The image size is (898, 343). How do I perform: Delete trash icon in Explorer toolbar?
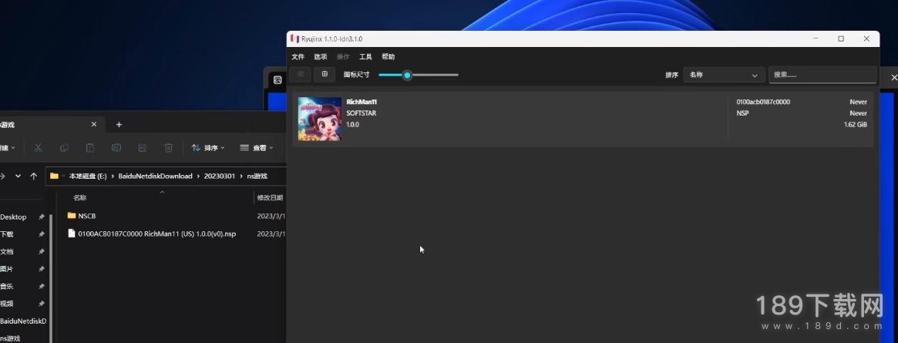click(168, 148)
